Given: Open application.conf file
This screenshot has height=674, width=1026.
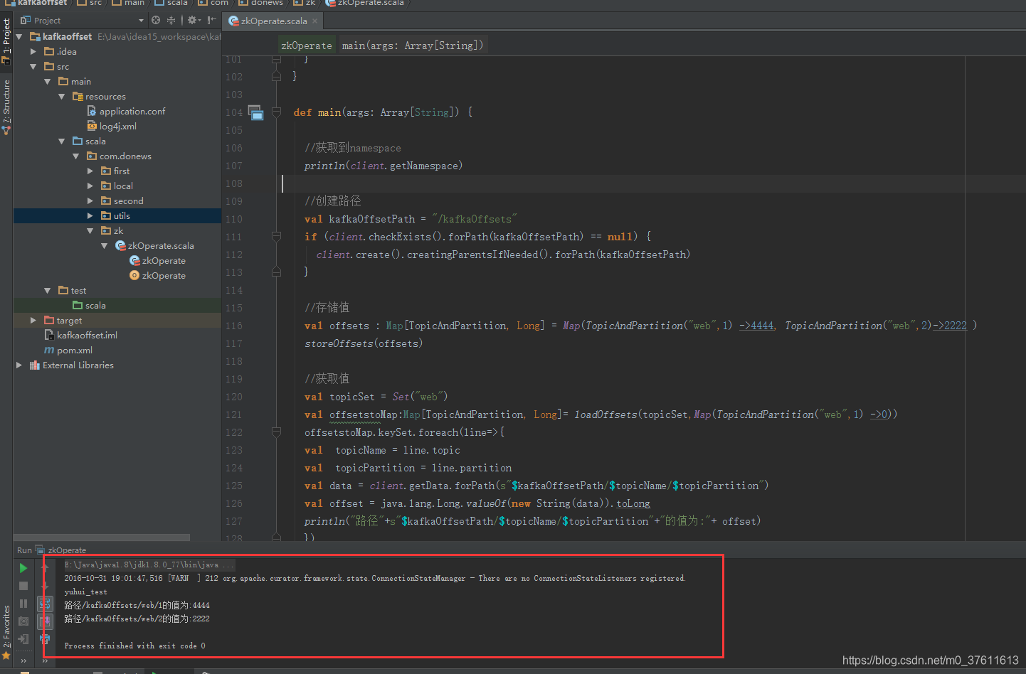Looking at the screenshot, I should 127,111.
